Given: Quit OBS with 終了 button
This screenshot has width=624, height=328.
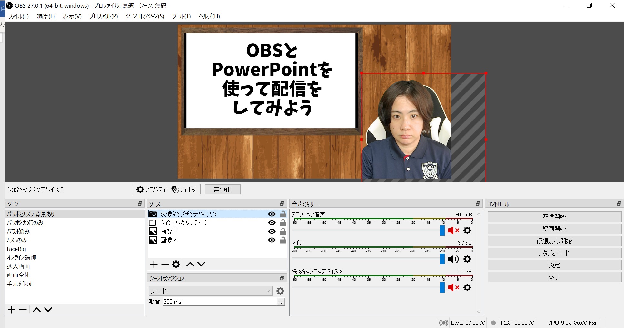Looking at the screenshot, I should [554, 277].
